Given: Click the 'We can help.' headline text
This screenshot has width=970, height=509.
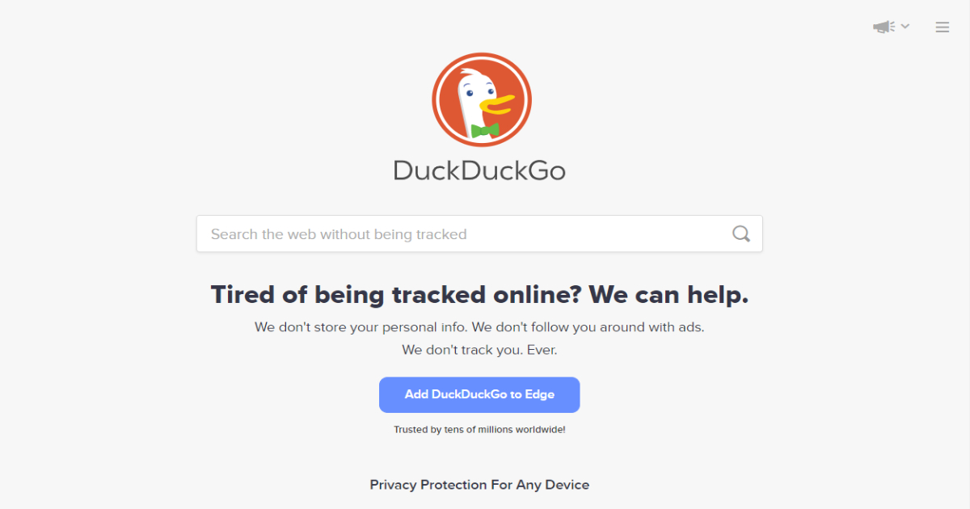Looking at the screenshot, I should tap(668, 294).
